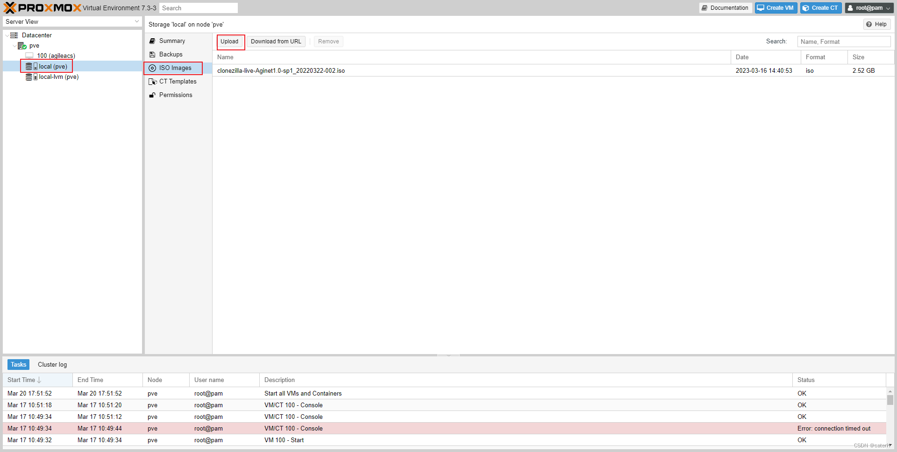Image resolution: width=897 pixels, height=452 pixels.
Task: Click the Start Time sort arrow
Action: pyautogui.click(x=39, y=380)
